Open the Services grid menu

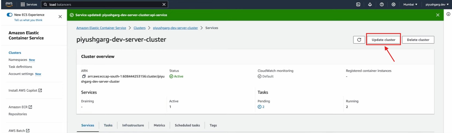click(29, 4)
